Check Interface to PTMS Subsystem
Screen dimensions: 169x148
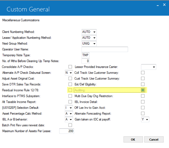(x=70, y=96)
